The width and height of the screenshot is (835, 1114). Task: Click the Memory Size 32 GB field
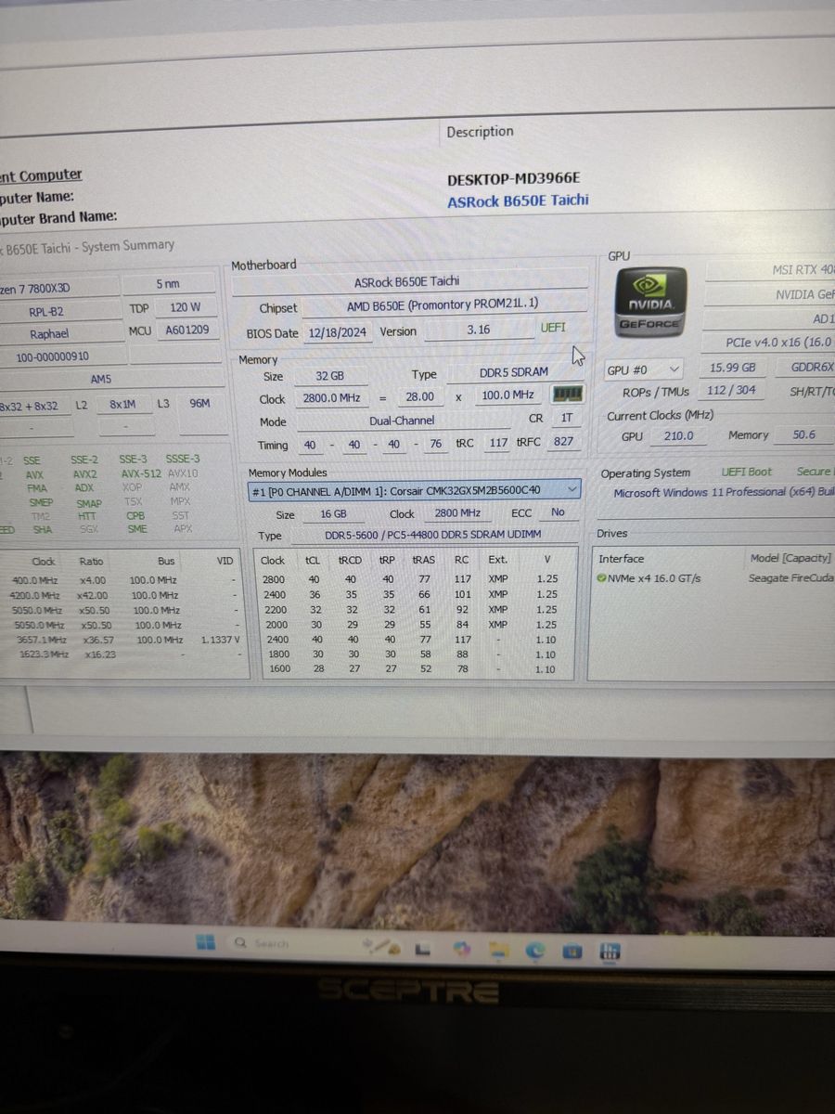[329, 374]
